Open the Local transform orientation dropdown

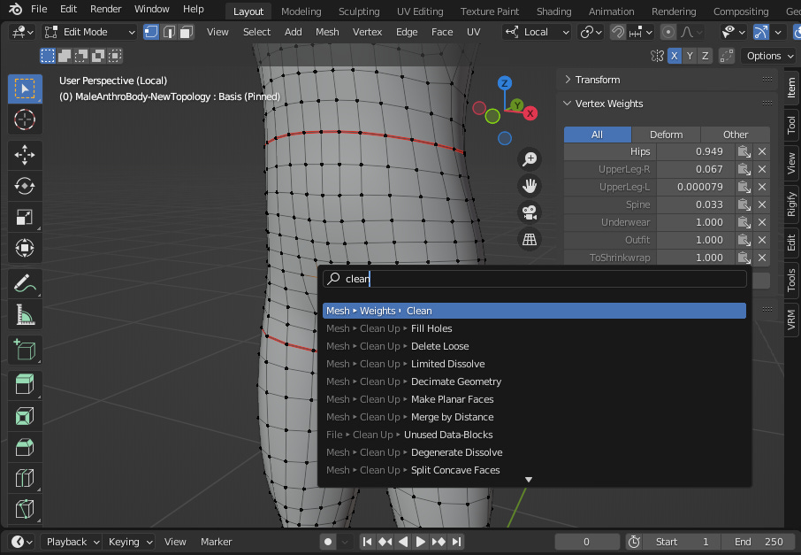(537, 32)
